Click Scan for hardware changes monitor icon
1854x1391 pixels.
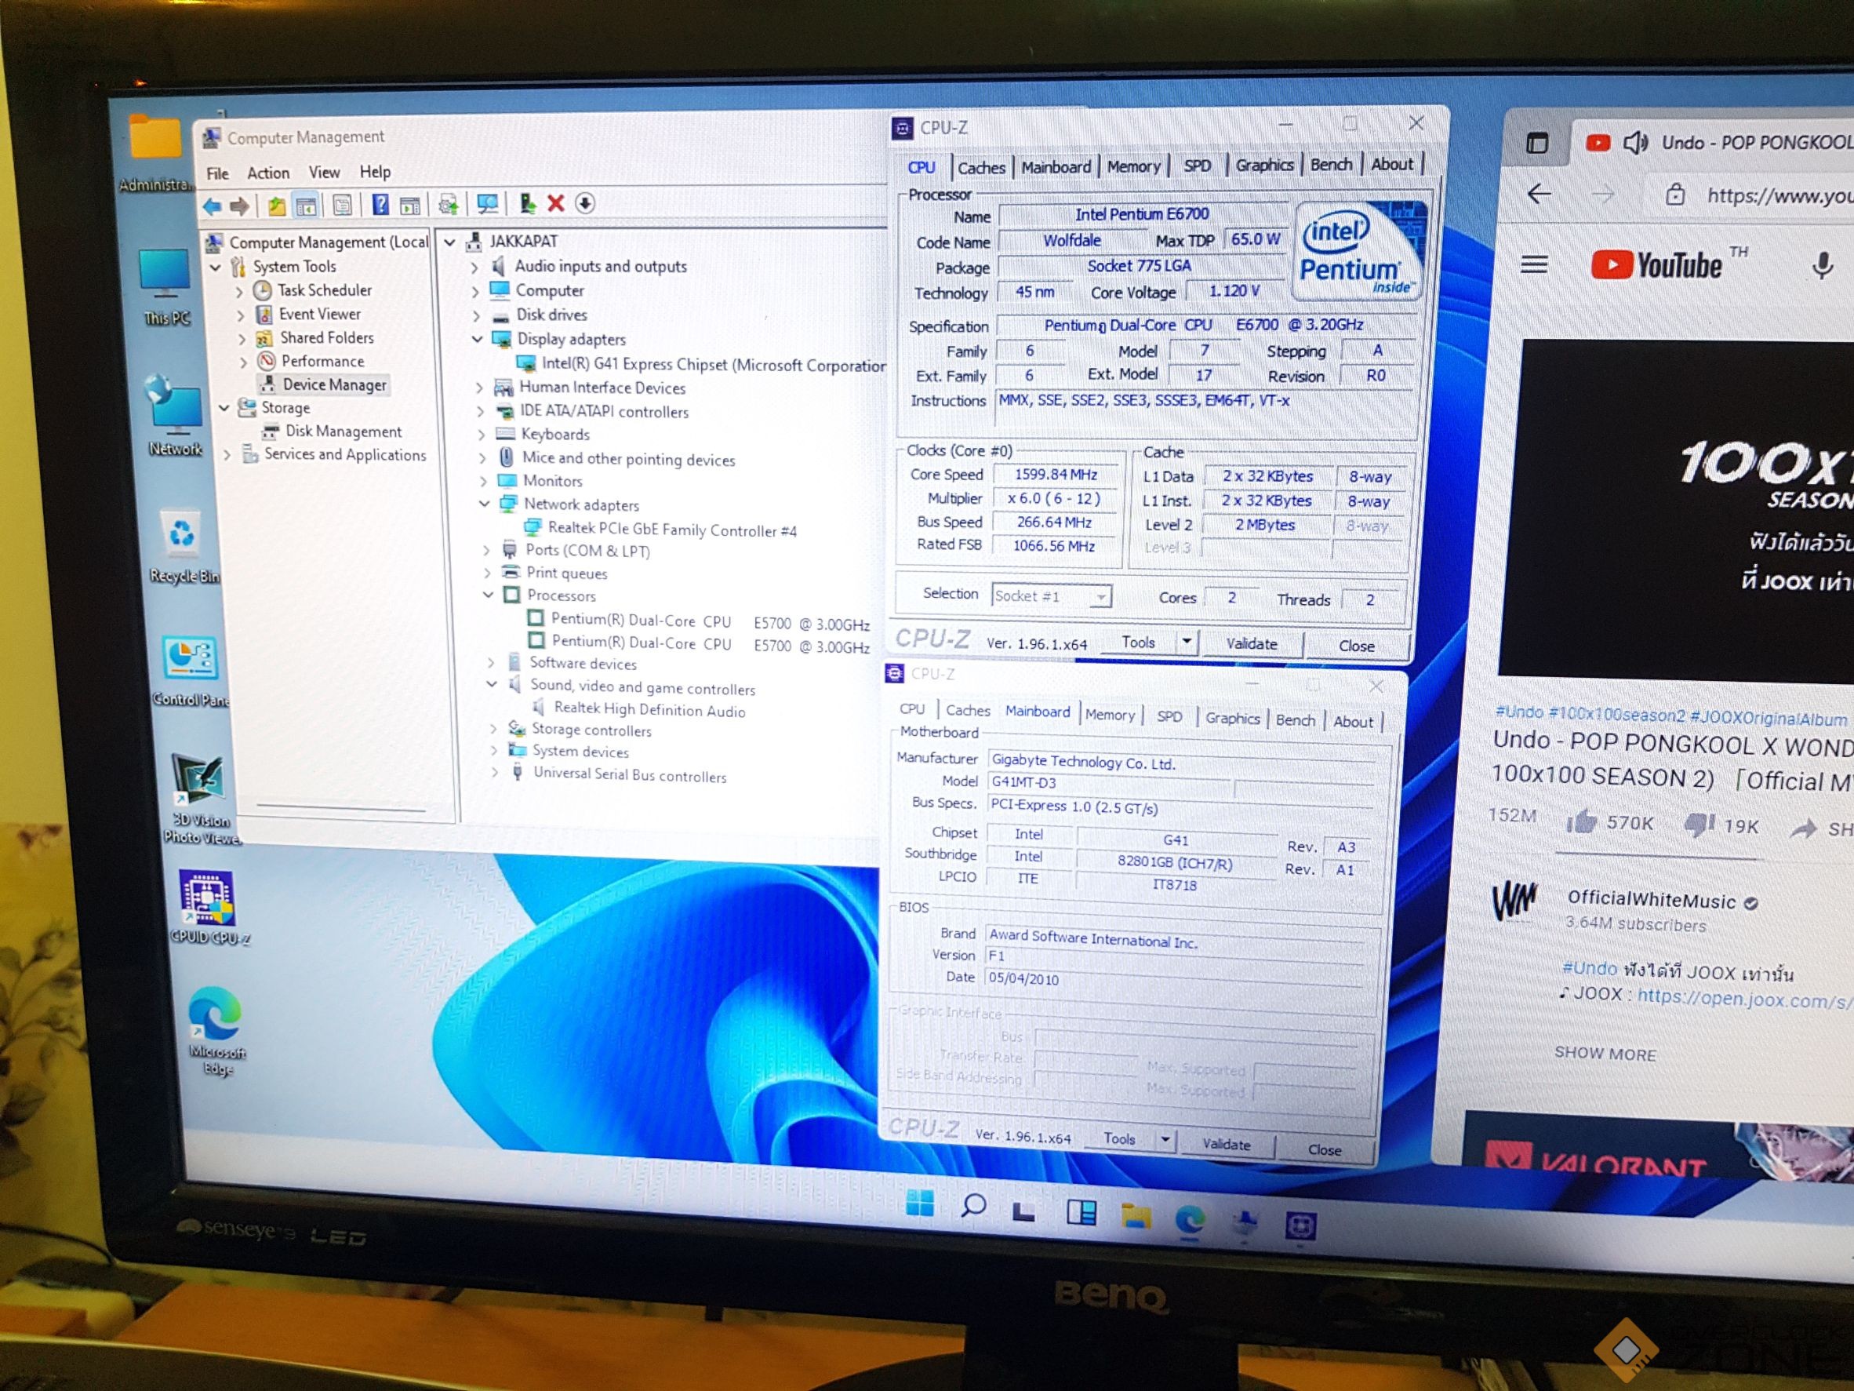click(x=487, y=204)
